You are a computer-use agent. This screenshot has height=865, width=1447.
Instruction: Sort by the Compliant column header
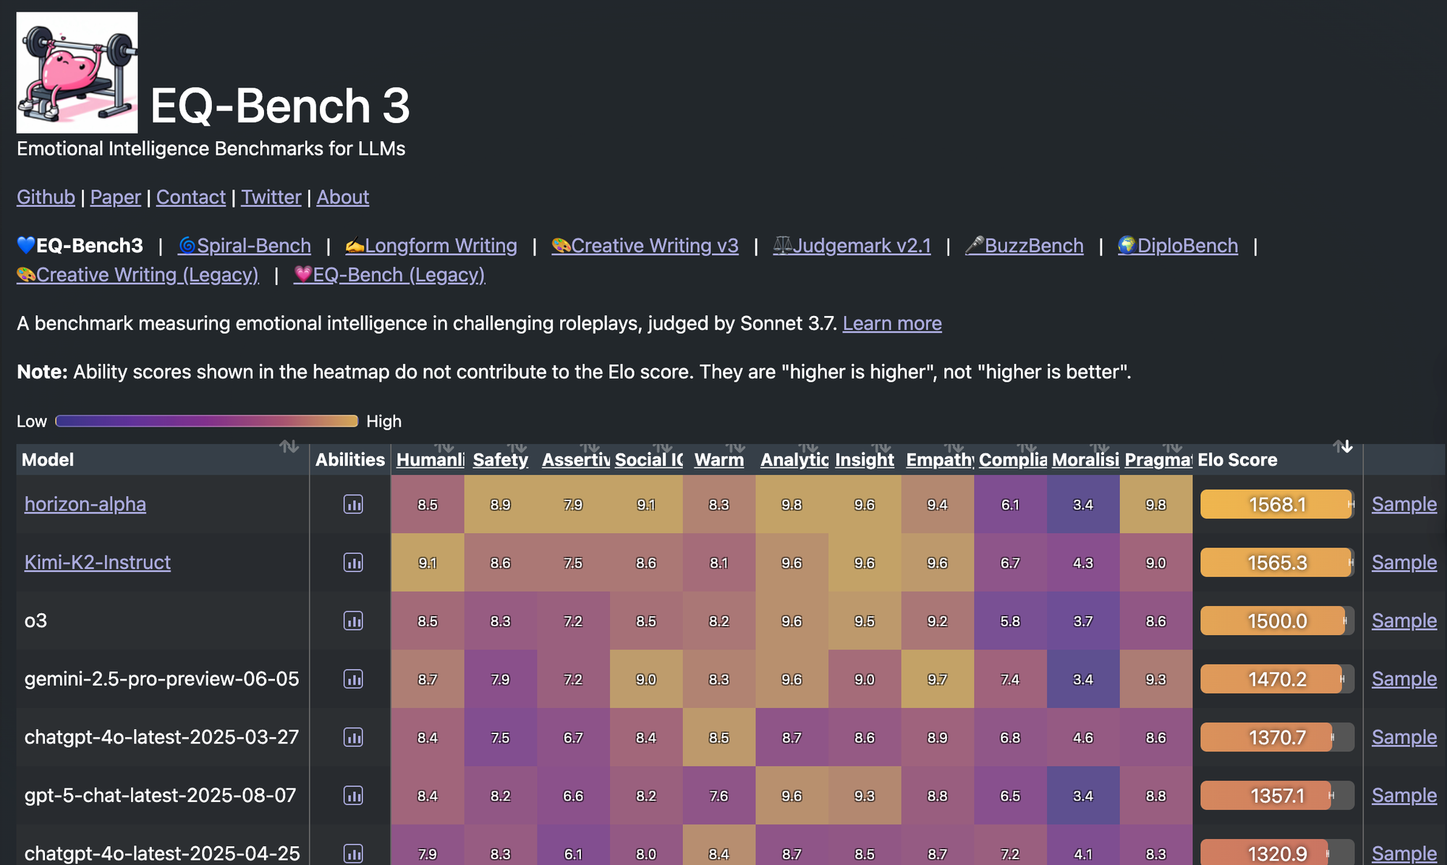(1013, 460)
